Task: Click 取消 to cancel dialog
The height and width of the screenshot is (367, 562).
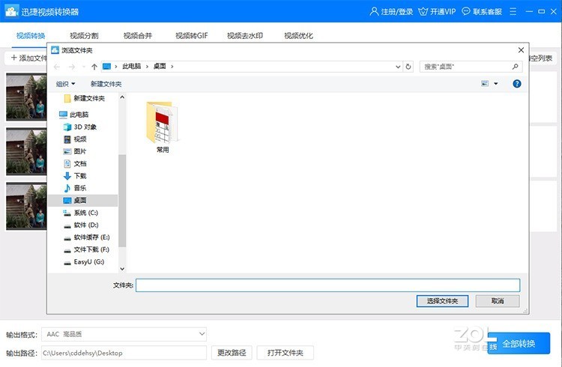Action: point(498,301)
